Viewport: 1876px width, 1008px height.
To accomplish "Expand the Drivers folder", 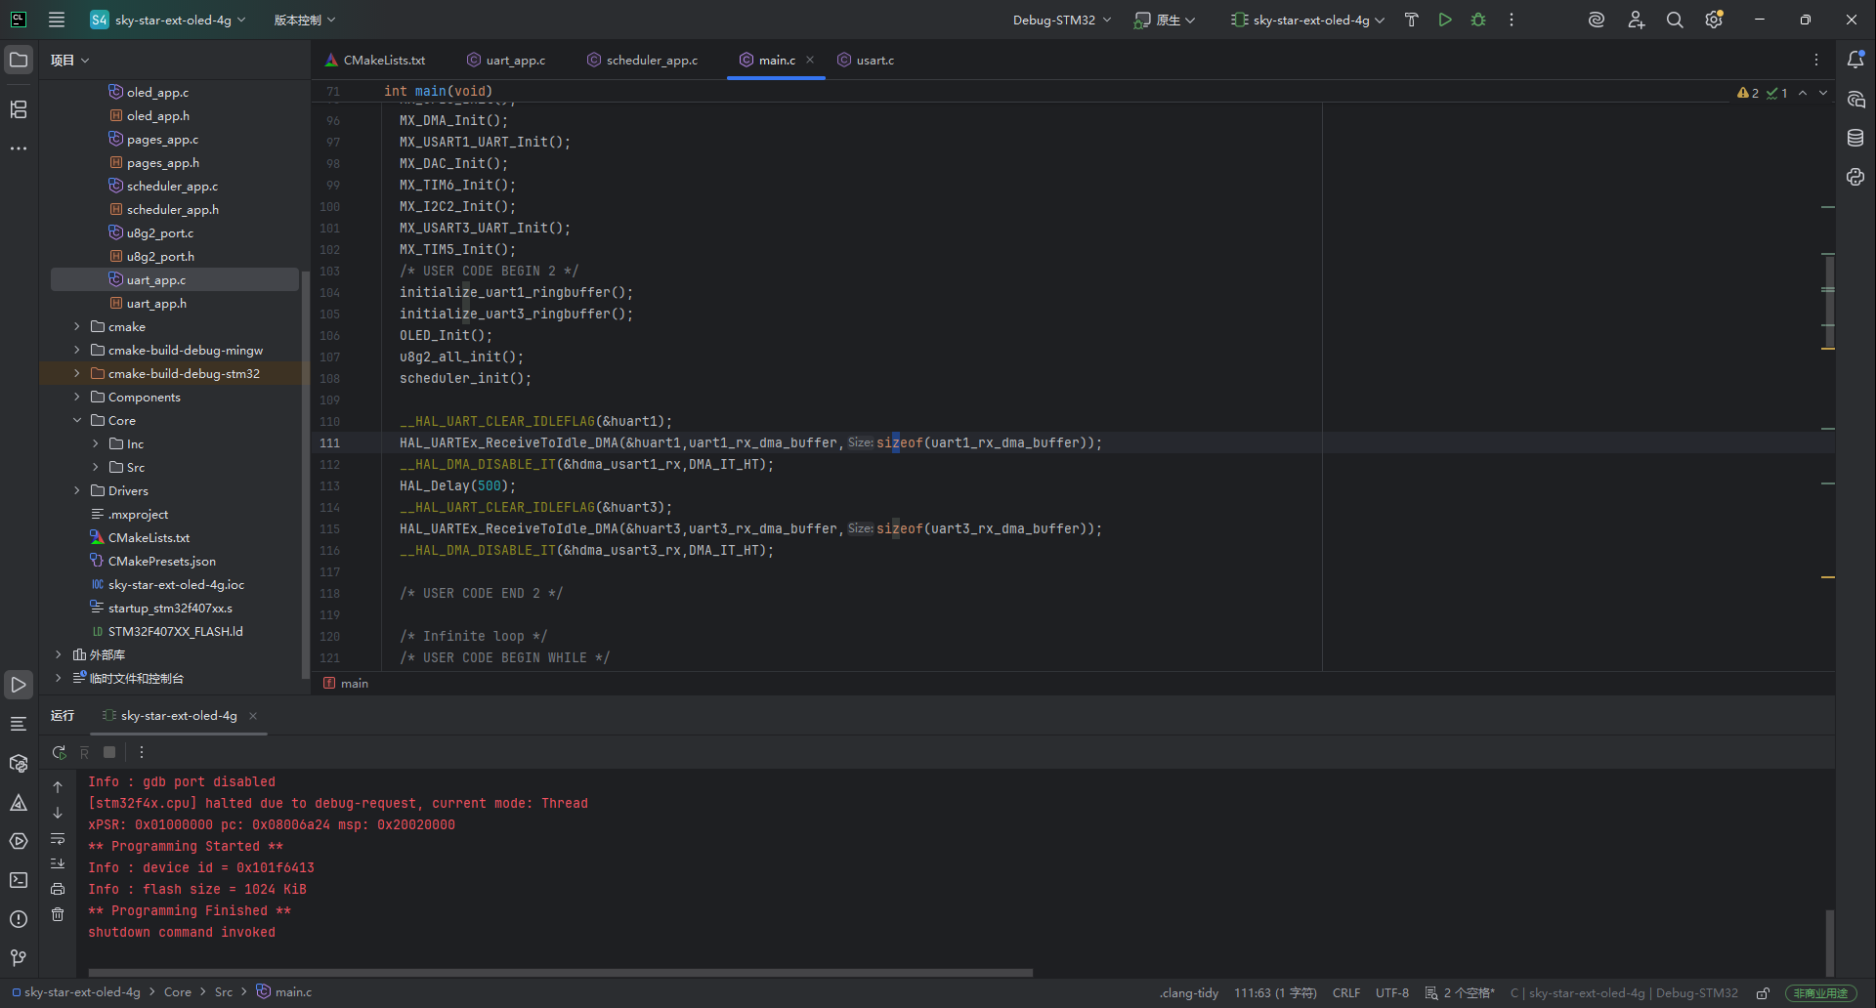I will click(77, 491).
